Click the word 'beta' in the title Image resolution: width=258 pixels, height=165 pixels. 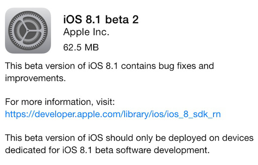point(117,19)
